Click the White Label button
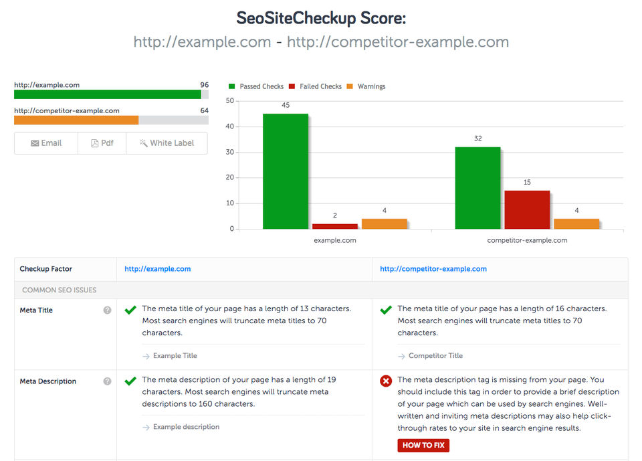The height and width of the screenshot is (461, 642). click(167, 143)
